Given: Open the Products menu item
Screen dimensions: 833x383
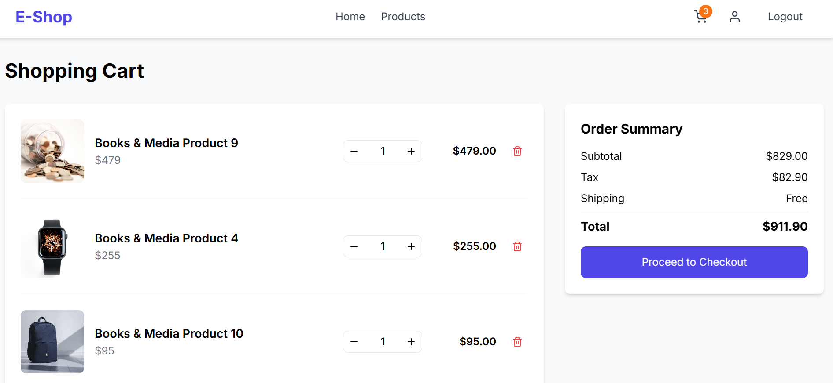Looking at the screenshot, I should [403, 17].
